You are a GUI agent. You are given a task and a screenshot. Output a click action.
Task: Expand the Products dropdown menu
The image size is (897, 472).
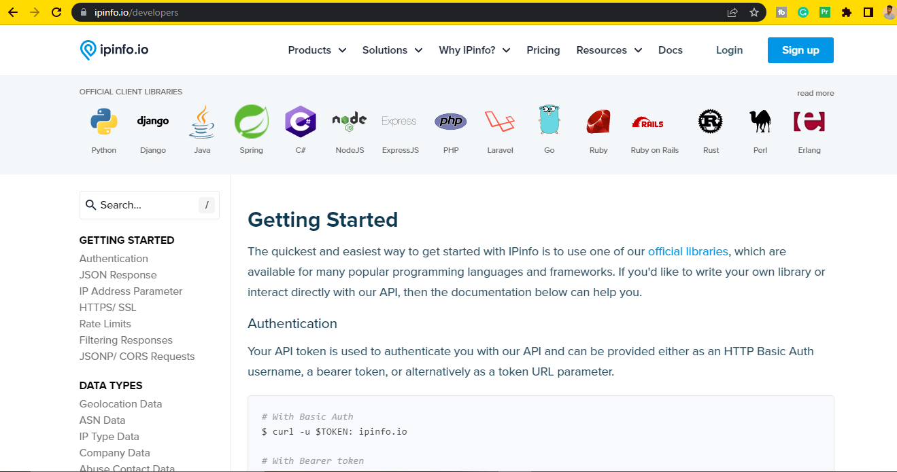(x=317, y=50)
